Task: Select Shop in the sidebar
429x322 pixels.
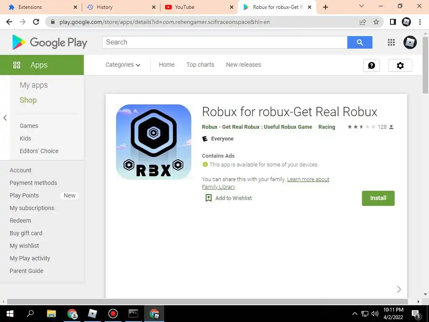Action: point(28,100)
